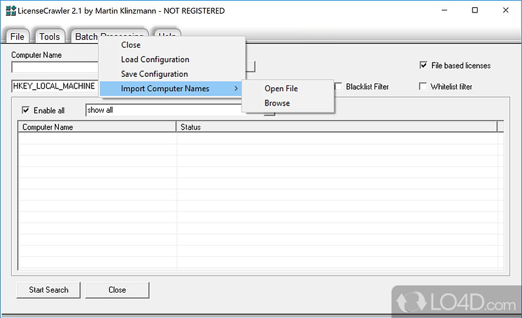Open the Tools menu tab
The height and width of the screenshot is (318, 522).
pos(50,36)
